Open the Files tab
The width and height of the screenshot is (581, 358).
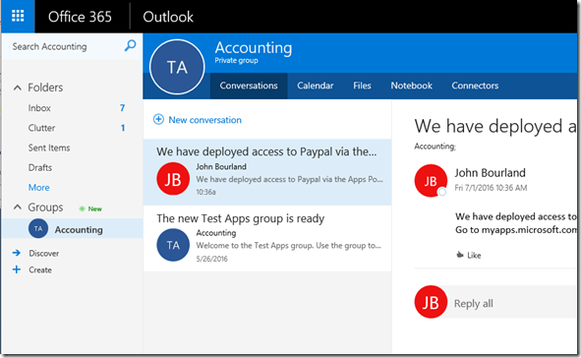(362, 86)
